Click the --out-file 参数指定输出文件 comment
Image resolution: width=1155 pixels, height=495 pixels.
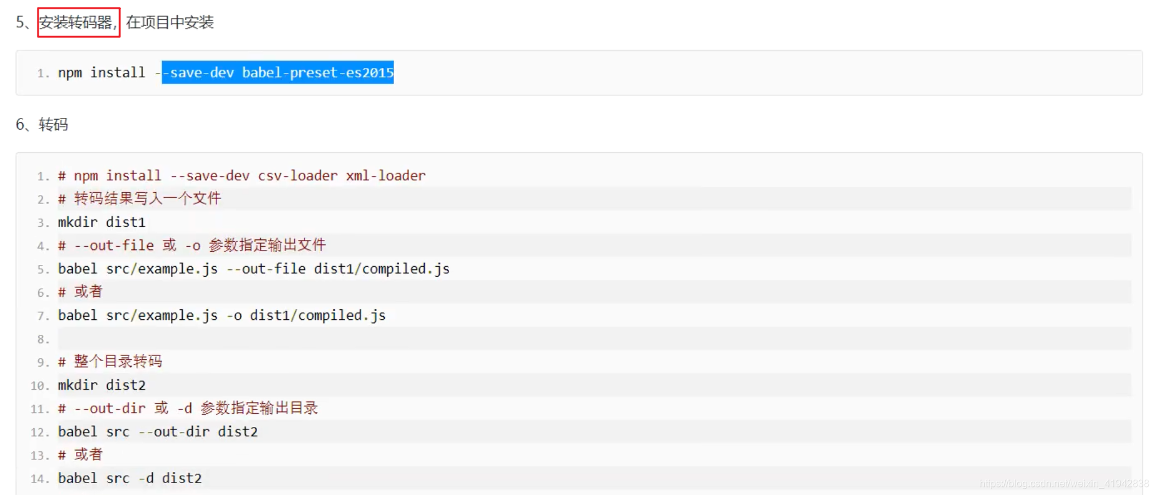tap(192, 246)
